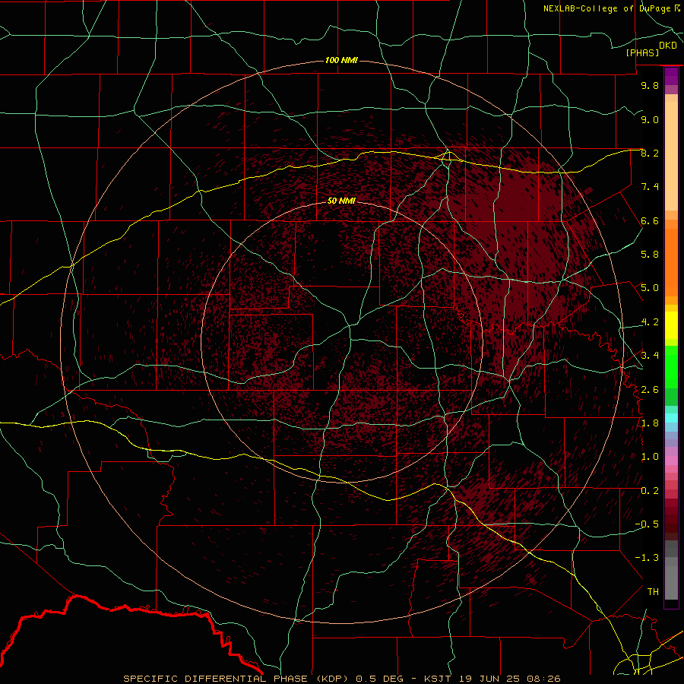Click the purple top segment of color bar
Image resolution: width=684 pixels, height=684 pixels.
[x=671, y=76]
